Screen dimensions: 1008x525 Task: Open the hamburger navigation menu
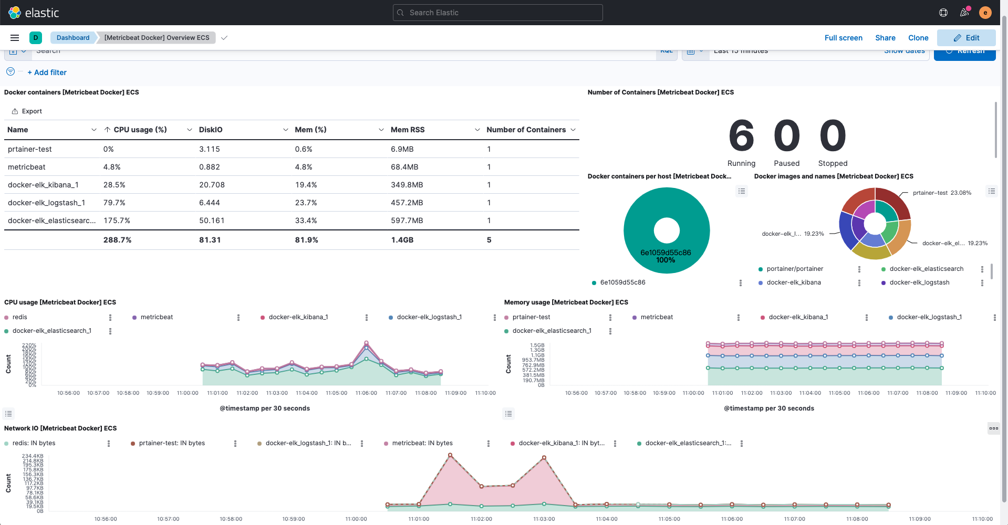click(x=15, y=38)
